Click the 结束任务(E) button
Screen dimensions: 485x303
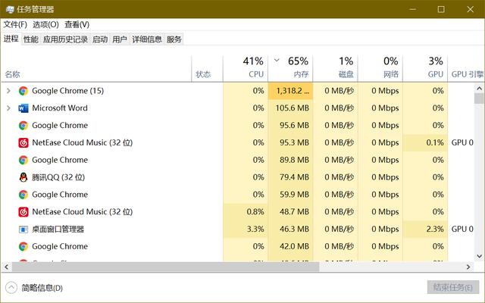coord(452,287)
